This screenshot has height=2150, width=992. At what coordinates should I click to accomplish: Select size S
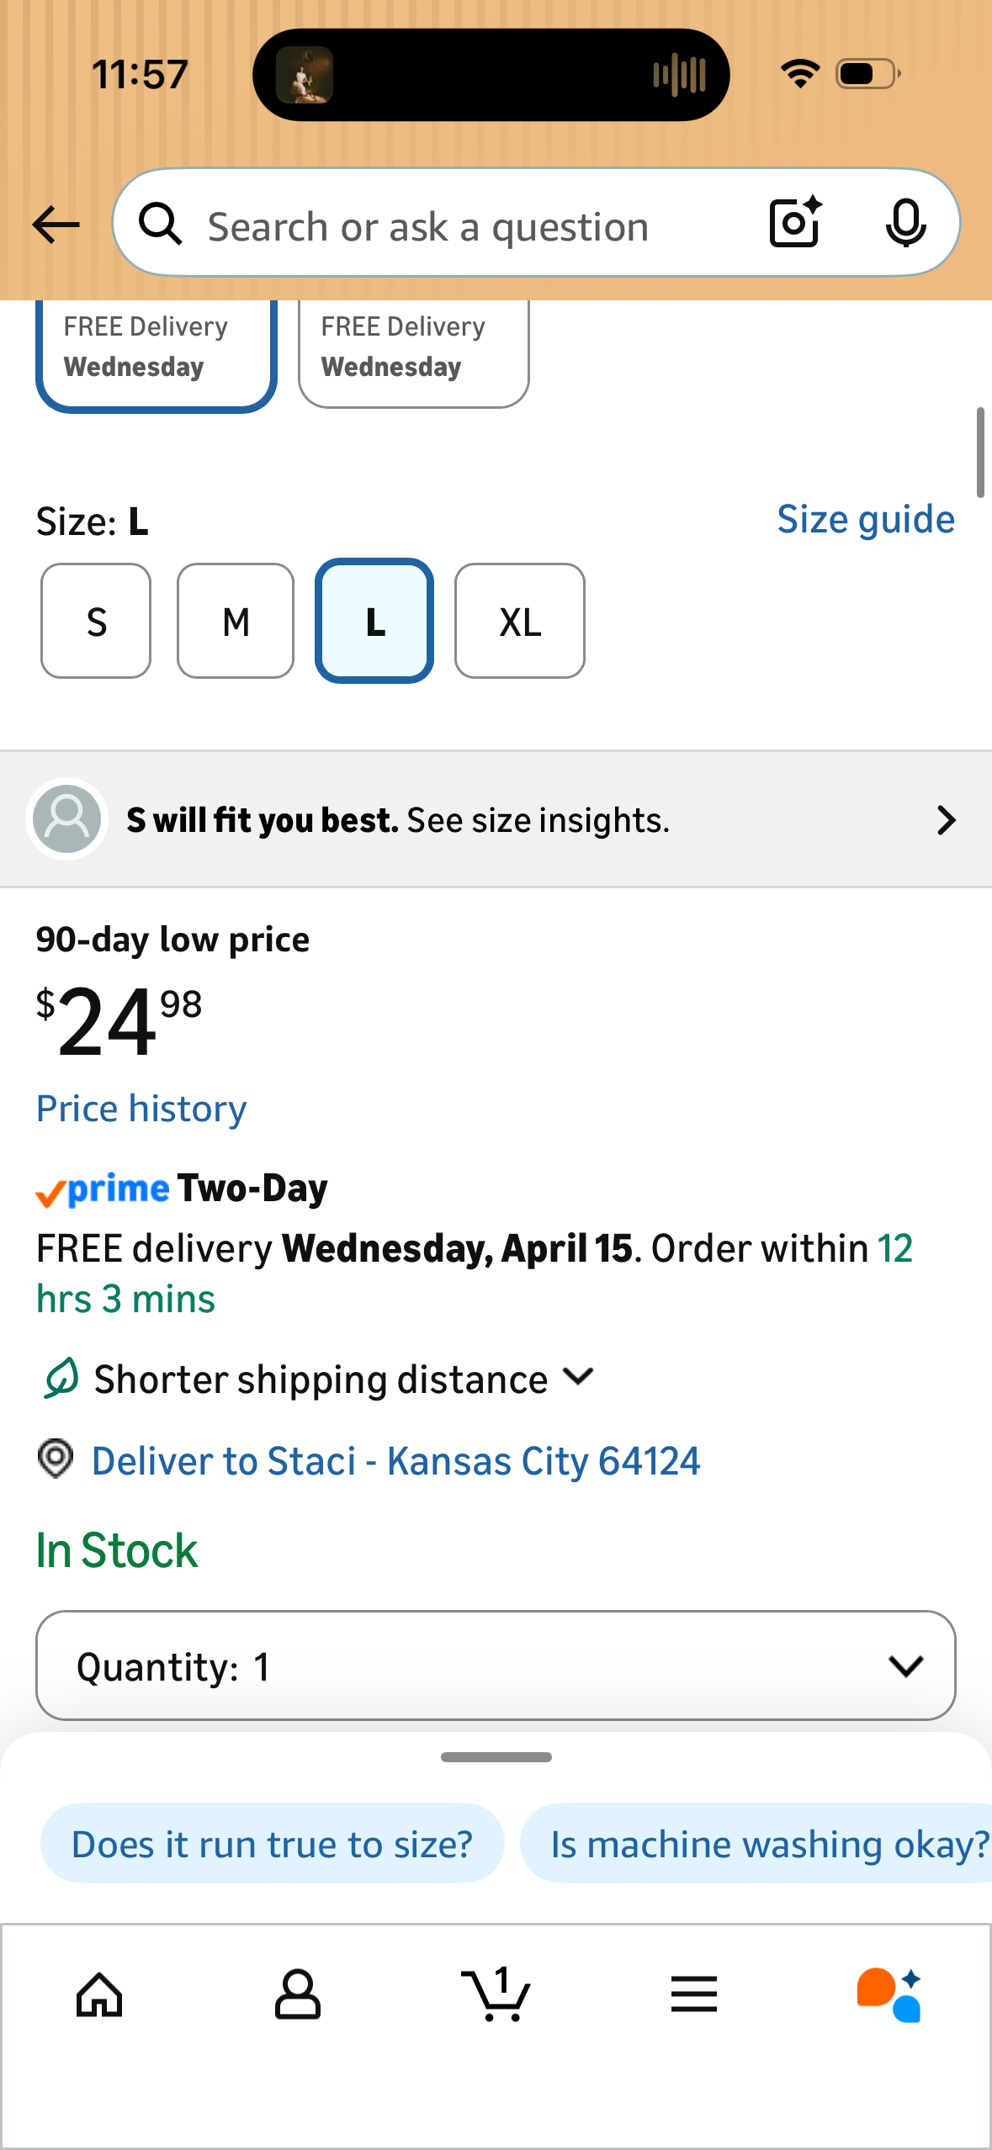[x=96, y=621]
